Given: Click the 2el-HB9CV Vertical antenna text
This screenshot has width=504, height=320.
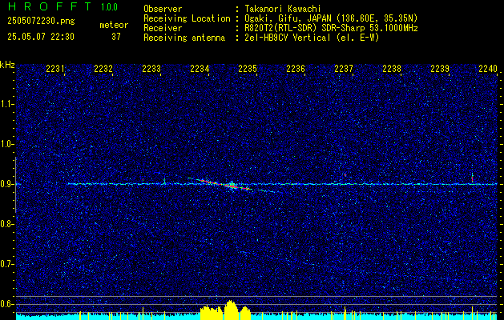Looking at the screenshot, I should coord(312,38).
